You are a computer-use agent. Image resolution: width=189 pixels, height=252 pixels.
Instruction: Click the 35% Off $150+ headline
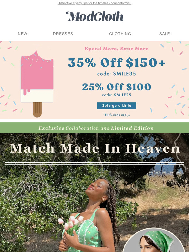click(117, 63)
